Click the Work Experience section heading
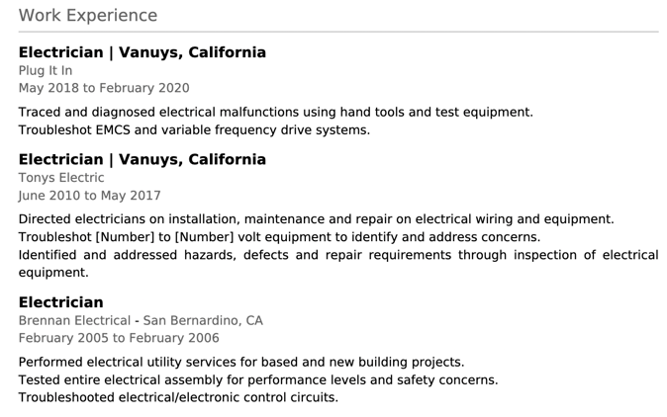 (x=88, y=15)
